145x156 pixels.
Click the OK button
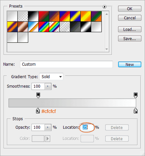click(130, 9)
